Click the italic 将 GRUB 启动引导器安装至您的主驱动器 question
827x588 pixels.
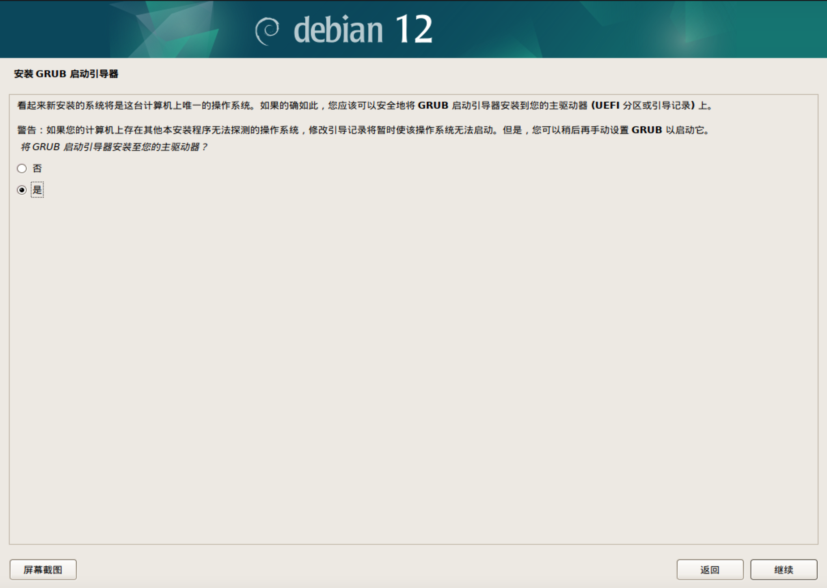tap(114, 147)
